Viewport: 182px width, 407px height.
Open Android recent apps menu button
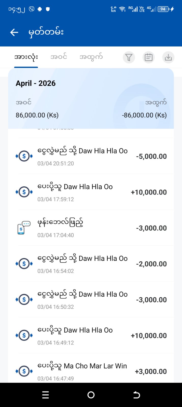46,395
